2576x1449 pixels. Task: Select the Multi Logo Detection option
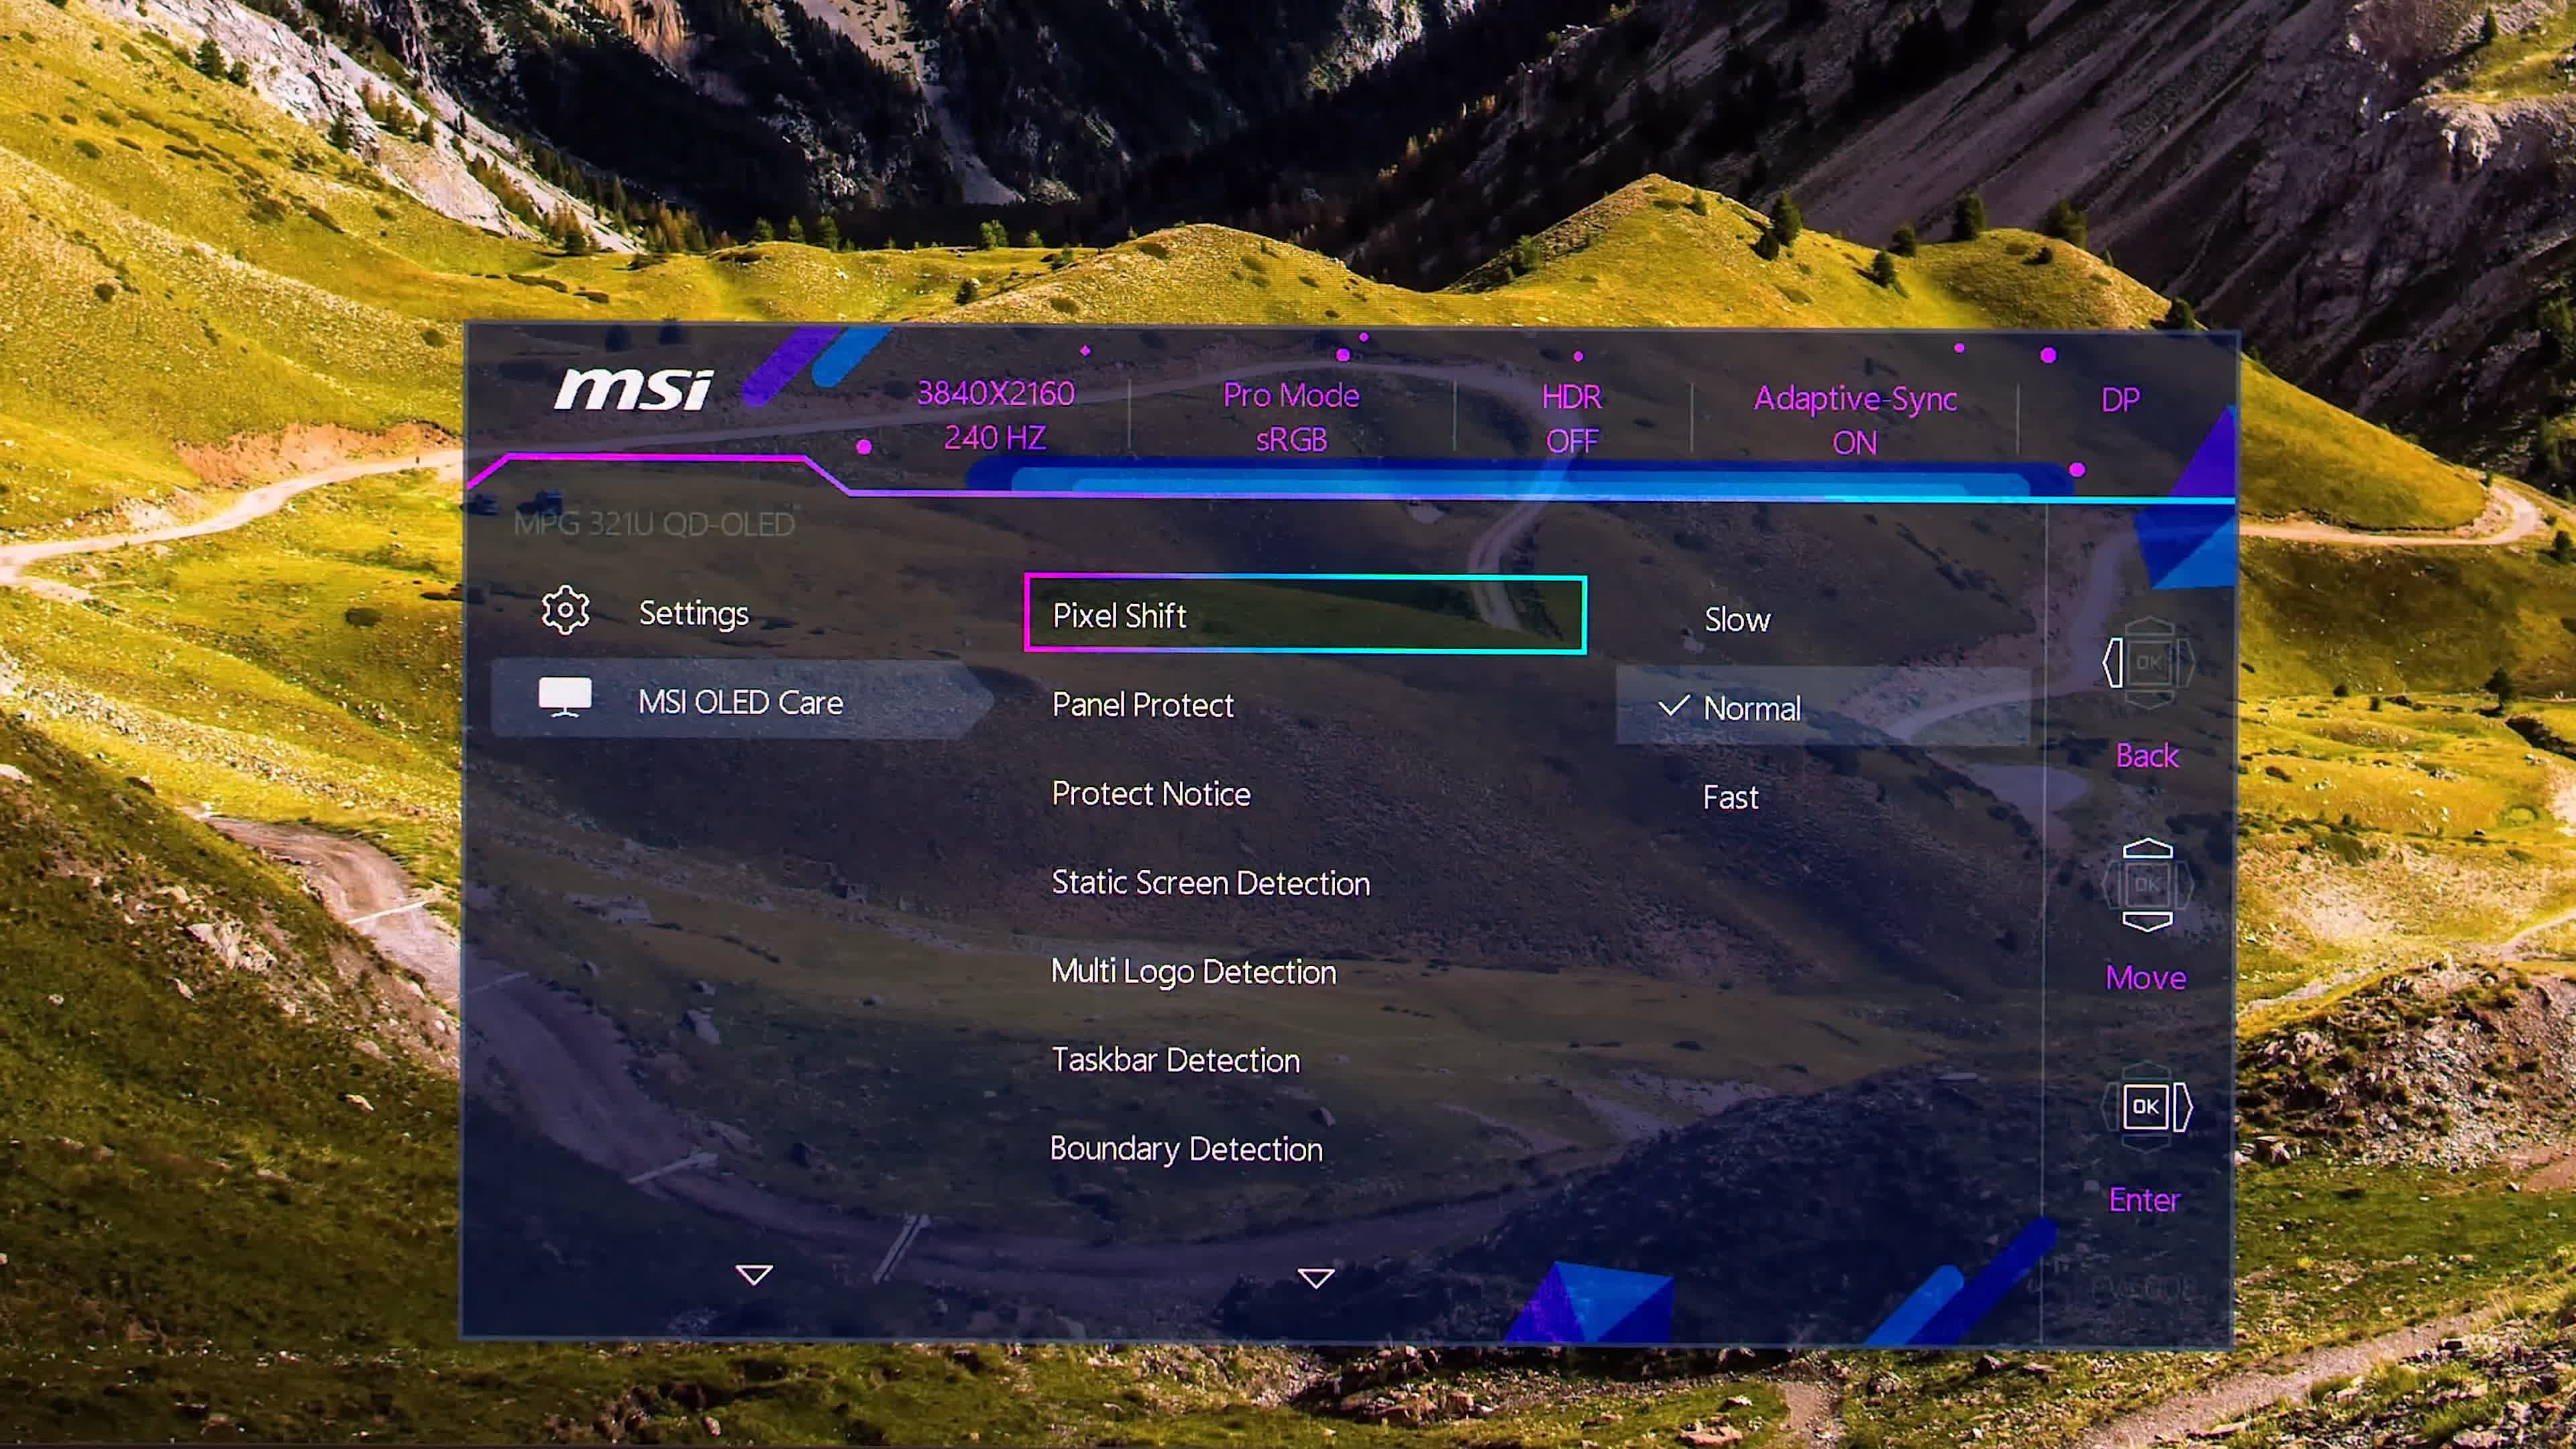(x=1193, y=971)
